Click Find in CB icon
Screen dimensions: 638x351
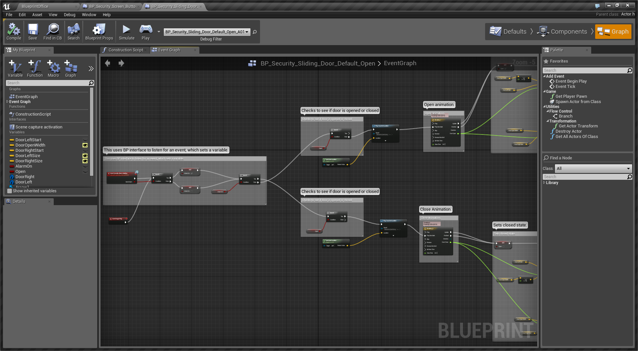pos(53,32)
